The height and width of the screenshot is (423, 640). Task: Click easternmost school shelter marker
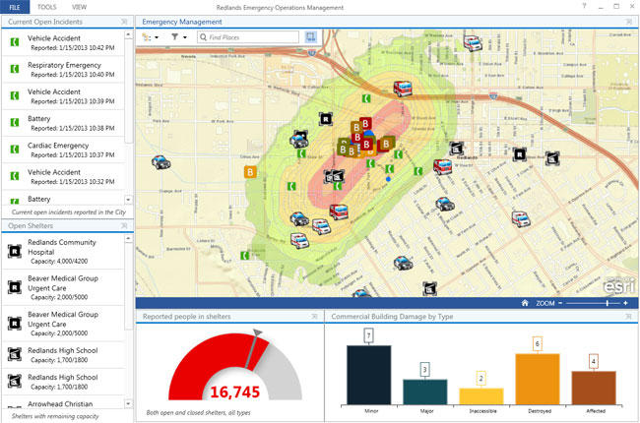click(x=552, y=158)
